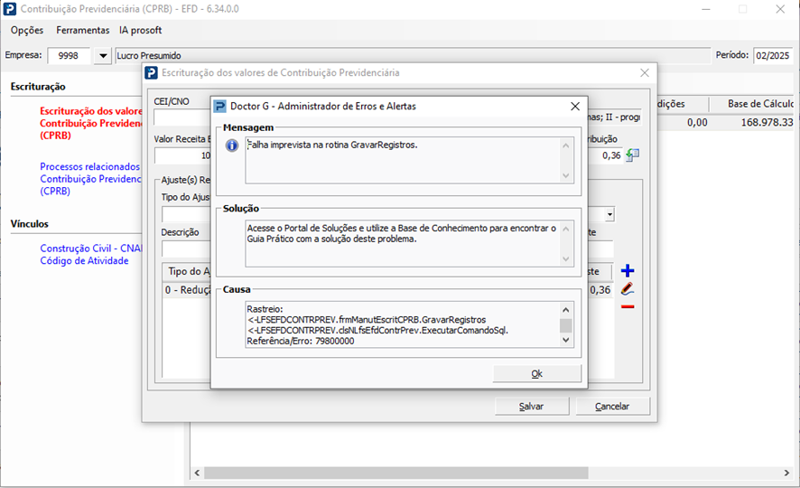Click Causa box scroll up arrow
Screen dimensions: 800x488
pyautogui.click(x=566, y=310)
